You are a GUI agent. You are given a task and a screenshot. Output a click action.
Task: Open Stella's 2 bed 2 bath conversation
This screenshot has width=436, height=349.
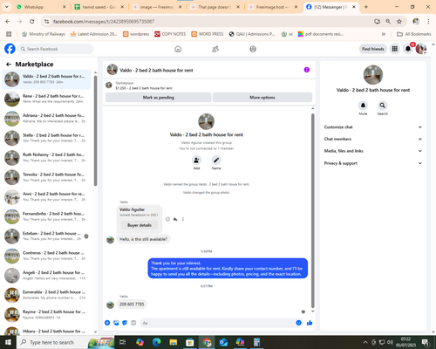tap(46, 138)
